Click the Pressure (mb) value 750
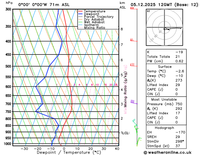Screen dimensions: 201x155 click(x=179, y=104)
